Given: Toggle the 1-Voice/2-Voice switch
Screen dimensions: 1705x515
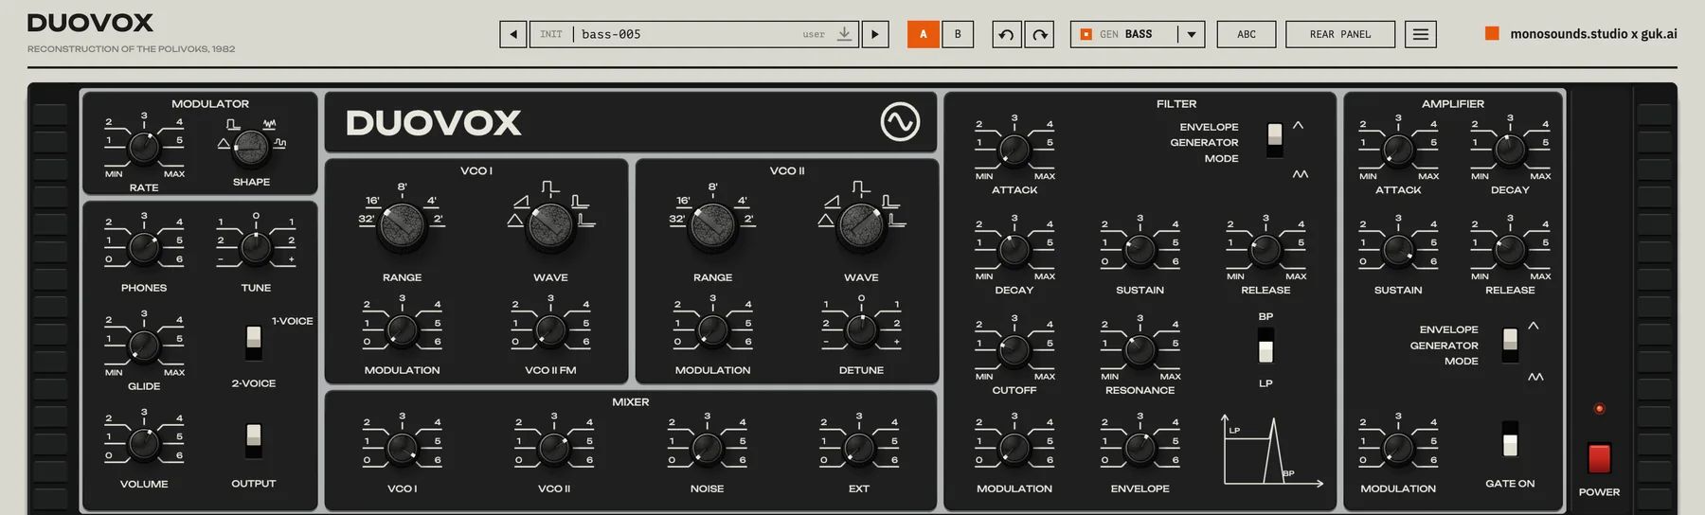Looking at the screenshot, I should [253, 343].
